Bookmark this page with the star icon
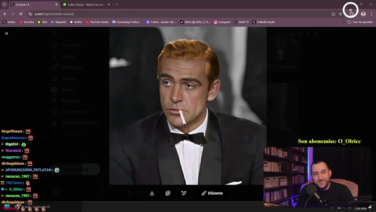Screen dimensions: 376x212 340,14
